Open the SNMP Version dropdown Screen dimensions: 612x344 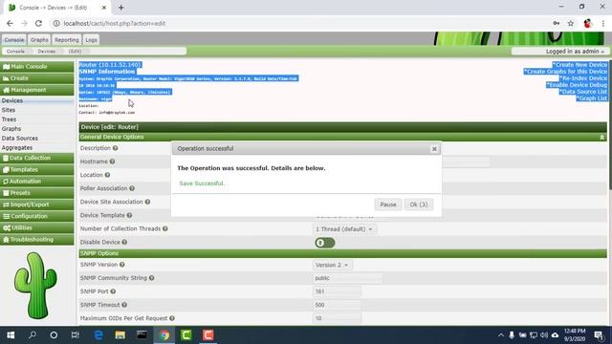click(332, 265)
